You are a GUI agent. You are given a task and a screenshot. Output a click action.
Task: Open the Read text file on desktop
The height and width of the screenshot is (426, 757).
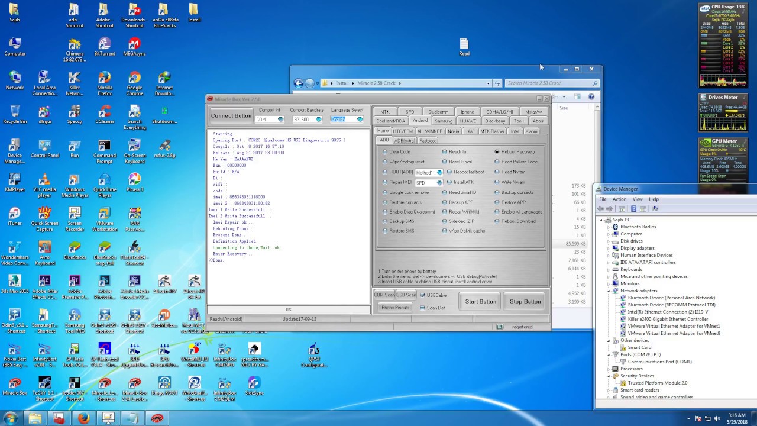[464, 47]
